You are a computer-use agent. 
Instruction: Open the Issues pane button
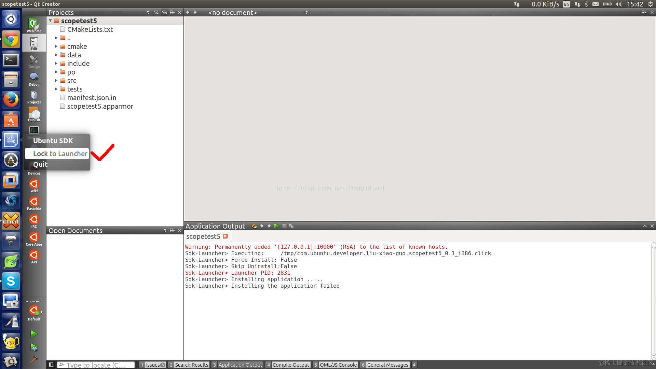click(x=153, y=365)
